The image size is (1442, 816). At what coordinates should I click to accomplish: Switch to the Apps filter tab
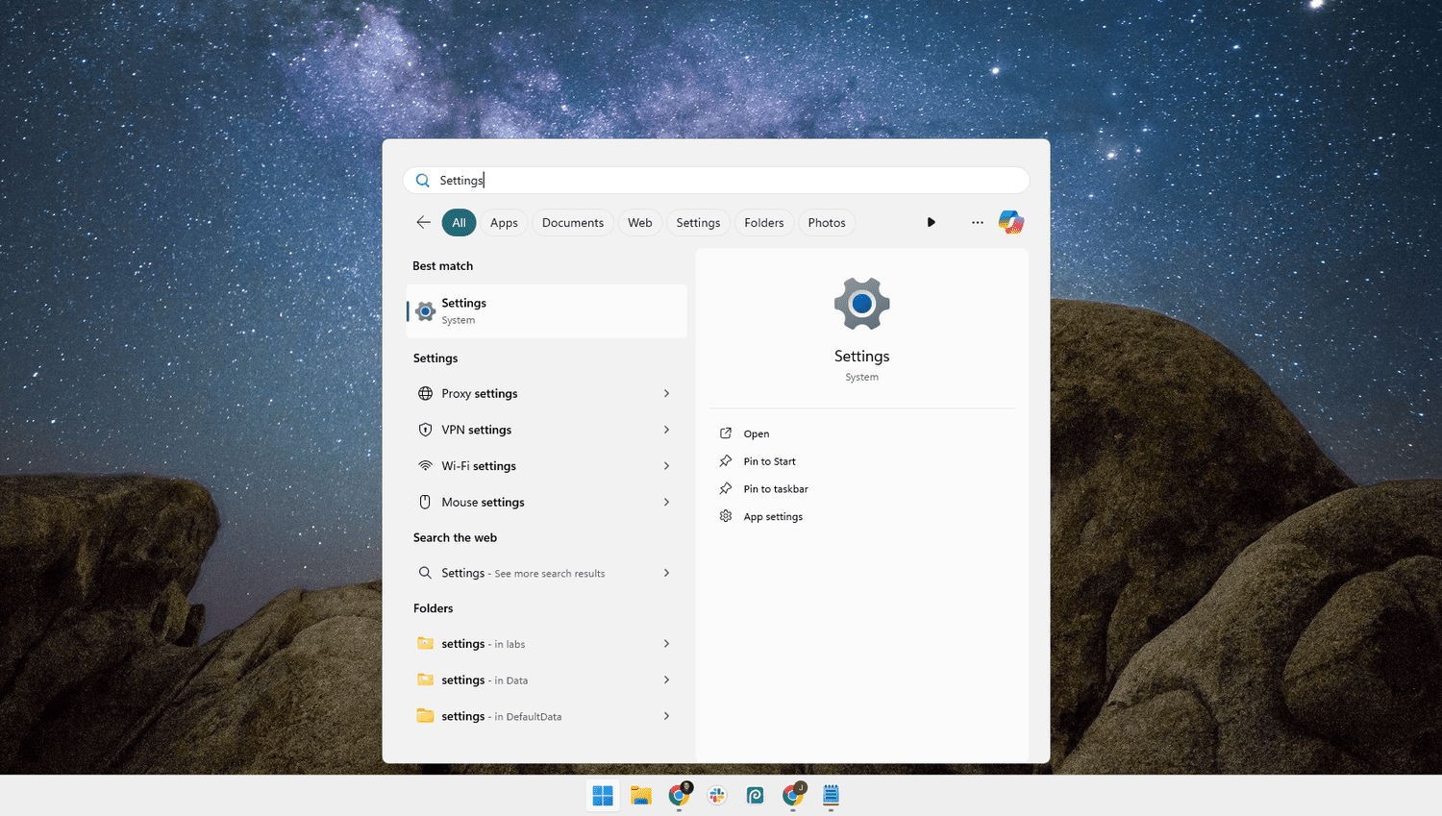pyautogui.click(x=504, y=222)
